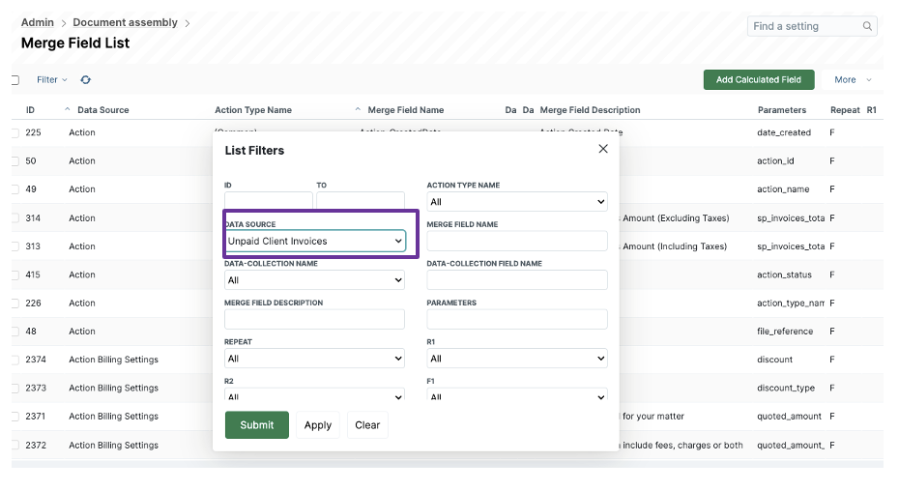The height and width of the screenshot is (491, 899).
Task: Click Data-Collection Field Name input
Action: coord(516,280)
